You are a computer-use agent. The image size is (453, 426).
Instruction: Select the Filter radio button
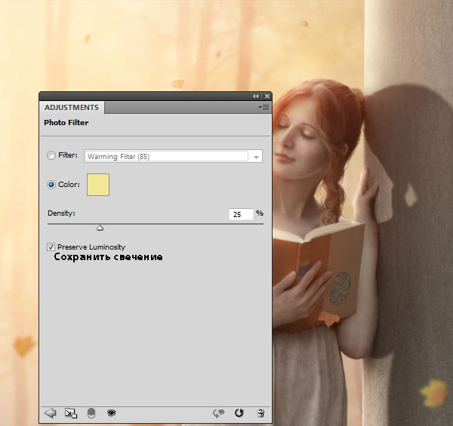click(x=51, y=155)
